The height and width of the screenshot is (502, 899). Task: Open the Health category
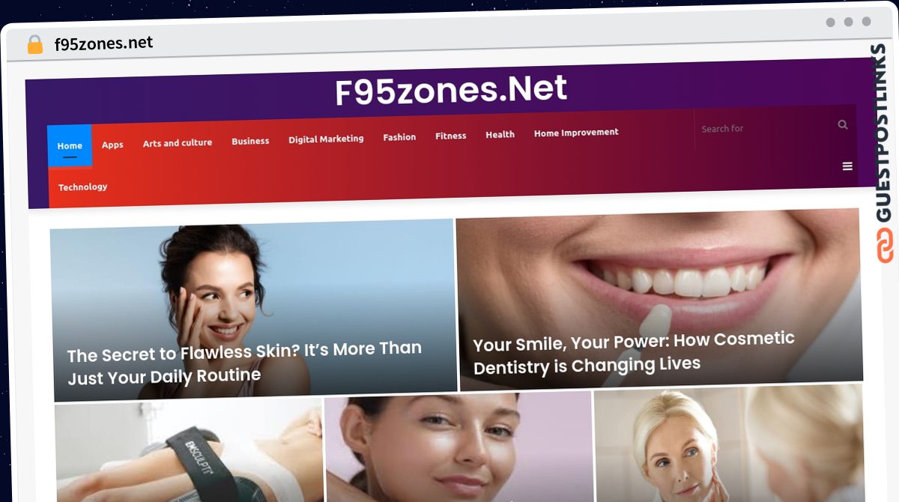500,134
